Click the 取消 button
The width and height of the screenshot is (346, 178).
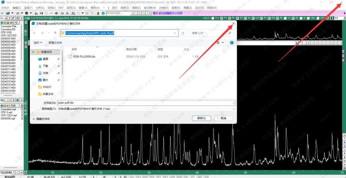(x=222, y=118)
